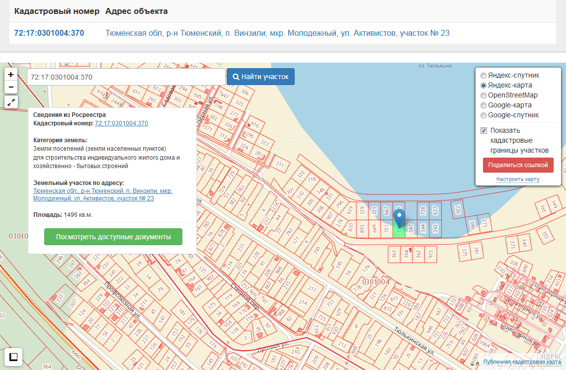Click map parcel numbered 726

pos(457,209)
